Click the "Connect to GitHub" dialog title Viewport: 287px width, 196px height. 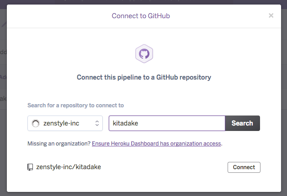pyautogui.click(x=141, y=16)
